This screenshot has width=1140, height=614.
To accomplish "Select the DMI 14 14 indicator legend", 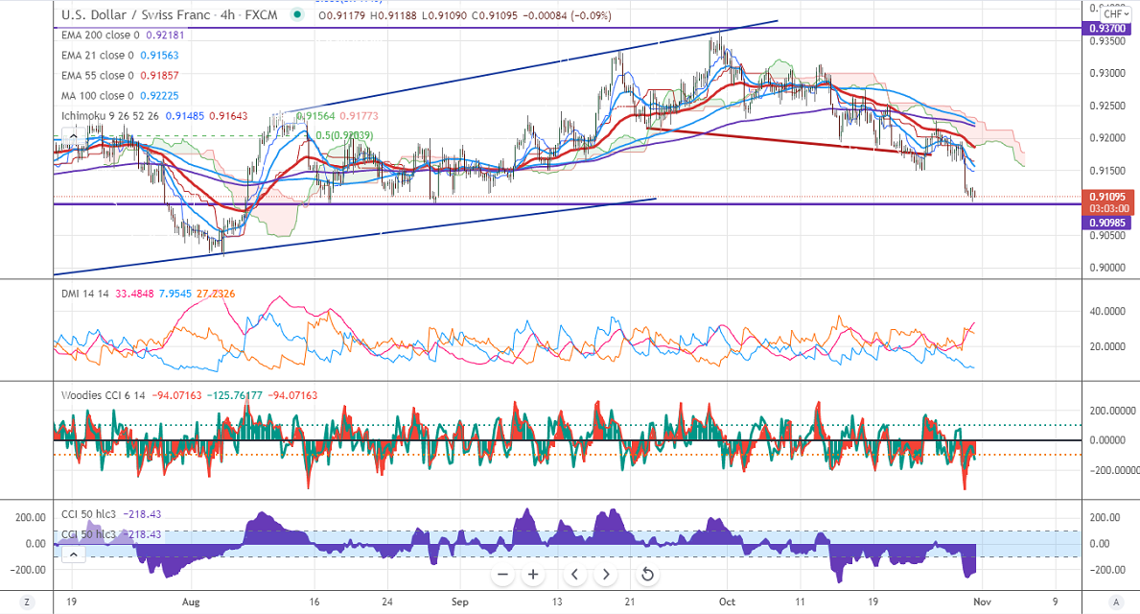I will (85, 294).
